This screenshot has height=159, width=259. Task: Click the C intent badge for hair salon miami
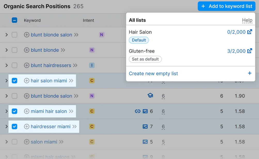point(92,81)
